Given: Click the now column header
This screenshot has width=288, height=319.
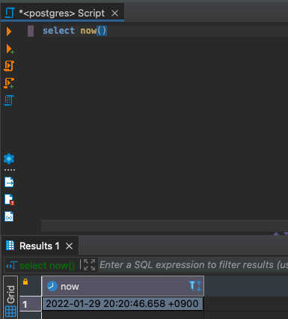Looking at the screenshot, I should [x=123, y=286].
